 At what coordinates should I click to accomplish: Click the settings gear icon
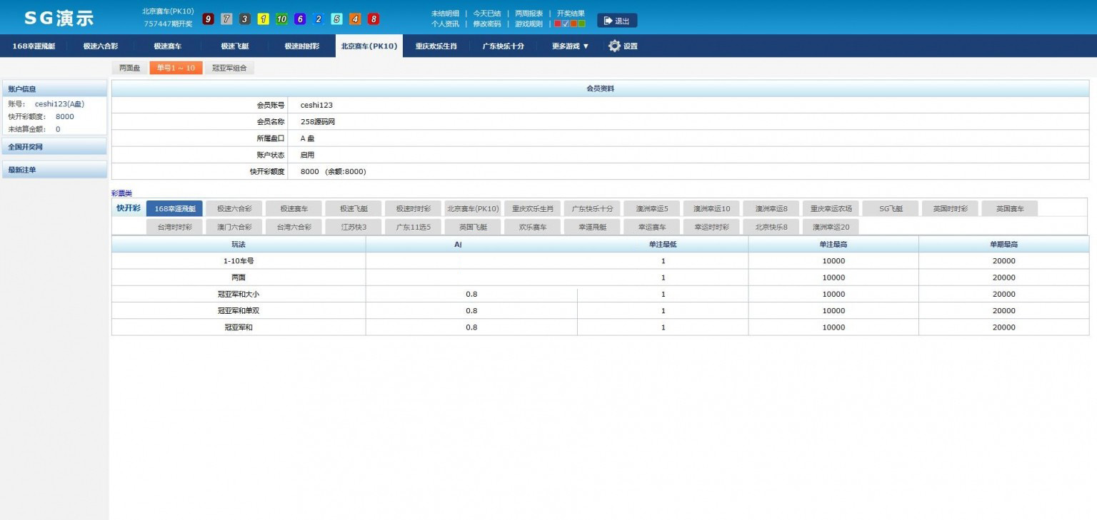(614, 46)
